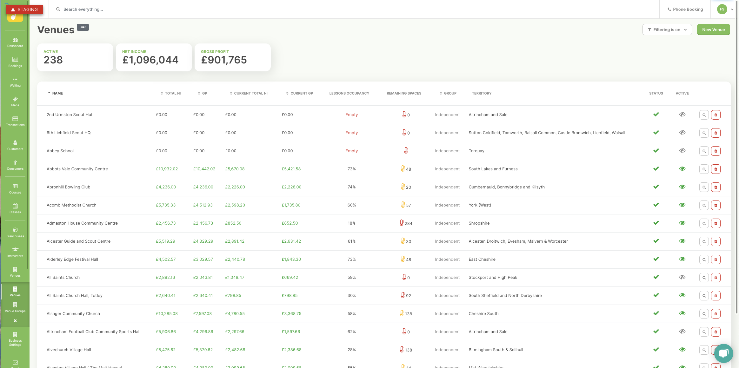This screenshot has height=368, width=739.
Task: Open the Consumers sidebar item
Action: [x=15, y=165]
